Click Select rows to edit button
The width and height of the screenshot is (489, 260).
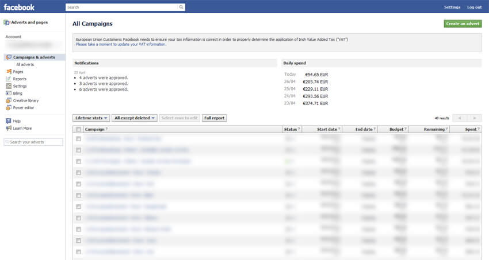point(179,118)
